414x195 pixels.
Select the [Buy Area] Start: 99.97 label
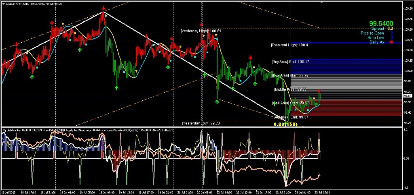pos(290,75)
